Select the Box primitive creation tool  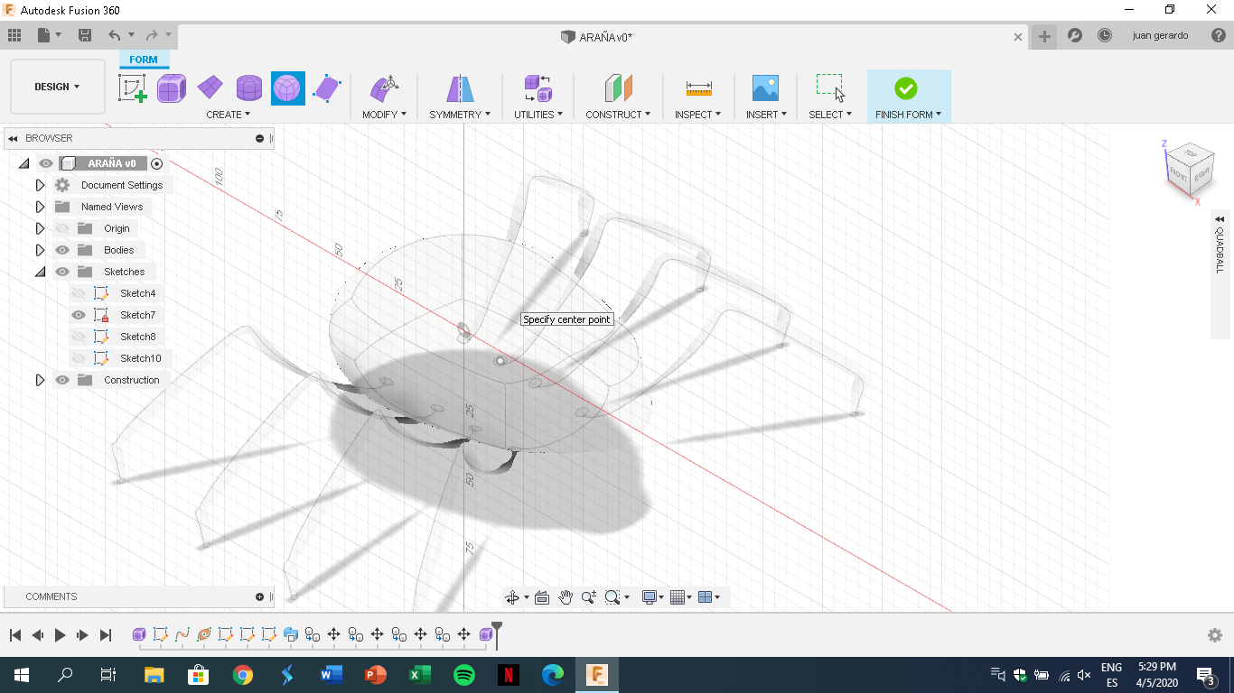tap(172, 88)
